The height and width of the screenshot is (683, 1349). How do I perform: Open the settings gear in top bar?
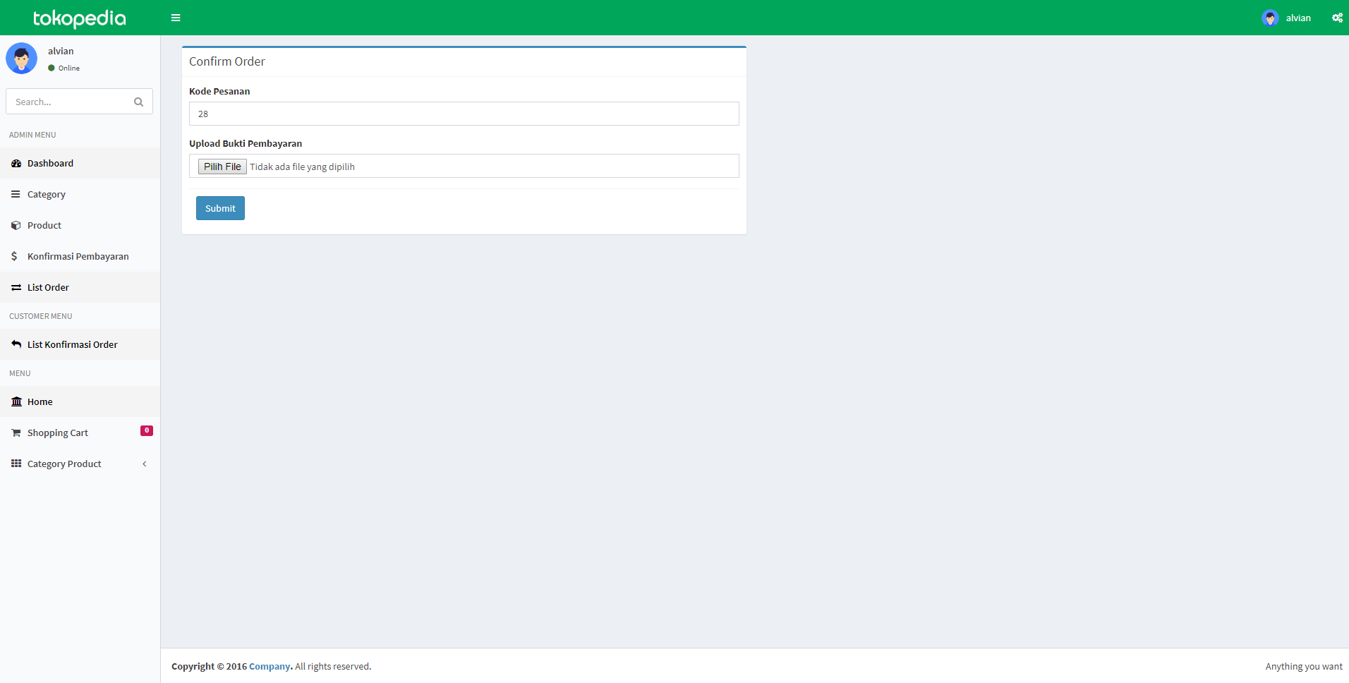1337,18
